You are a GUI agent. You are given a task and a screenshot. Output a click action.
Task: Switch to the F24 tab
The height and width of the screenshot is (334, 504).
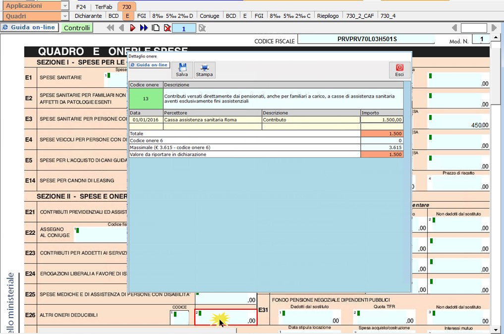[x=81, y=7]
